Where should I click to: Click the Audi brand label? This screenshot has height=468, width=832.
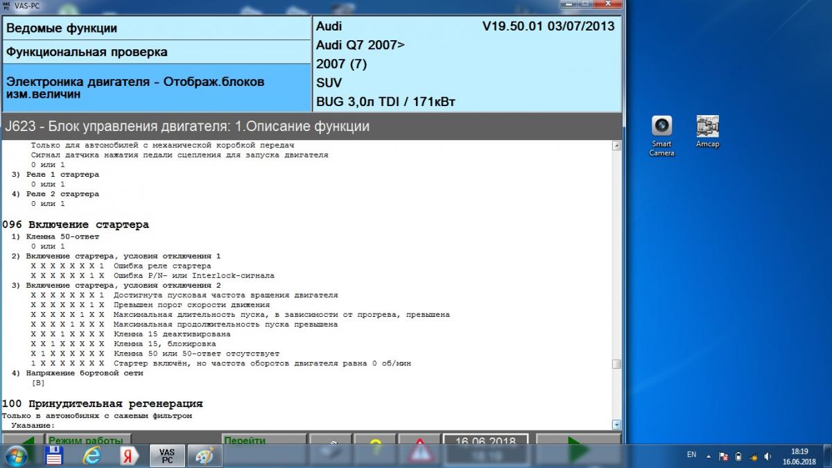[x=329, y=26]
